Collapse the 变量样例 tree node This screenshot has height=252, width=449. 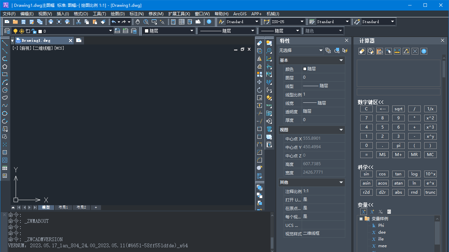point(361,219)
